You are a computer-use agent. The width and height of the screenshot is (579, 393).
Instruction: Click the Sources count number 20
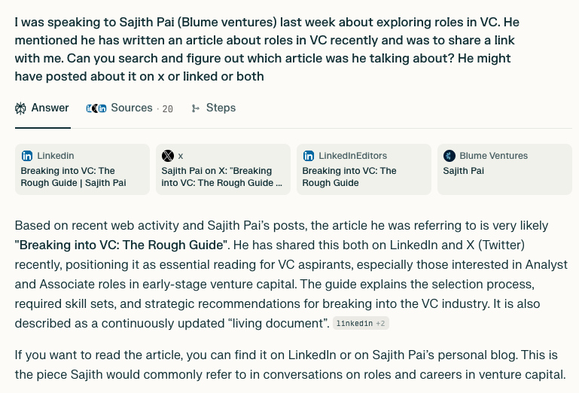(168, 109)
